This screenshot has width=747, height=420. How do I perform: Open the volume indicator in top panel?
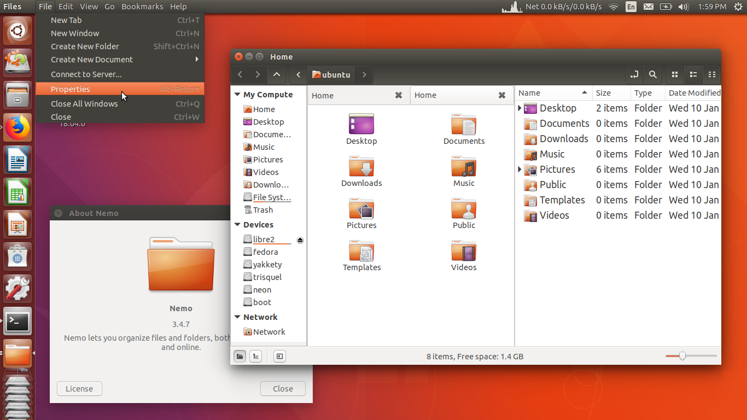(683, 7)
